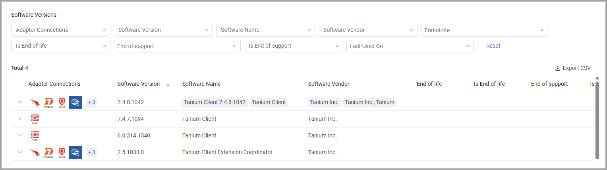This screenshot has width=607, height=170.
Task: Click version cell 7.4.7.1094
Action: click(131, 119)
